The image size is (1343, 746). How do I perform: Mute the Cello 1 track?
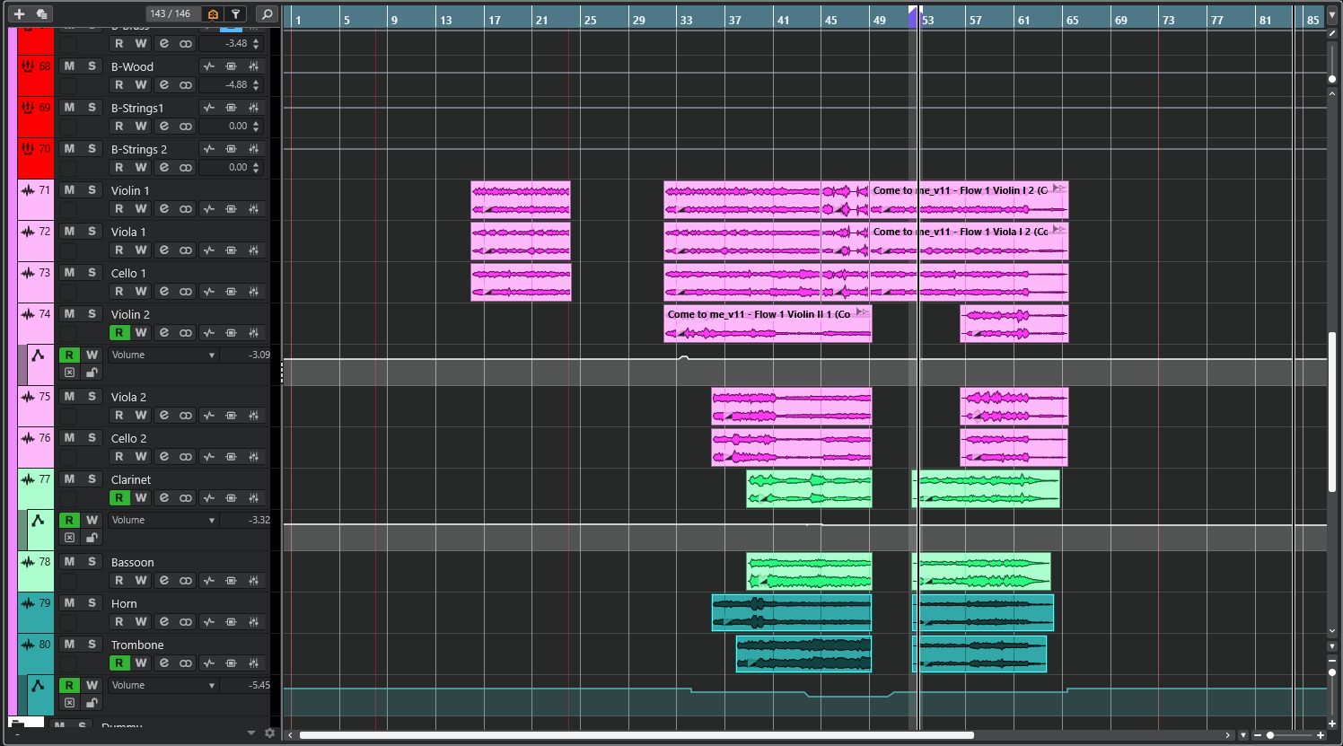click(69, 273)
